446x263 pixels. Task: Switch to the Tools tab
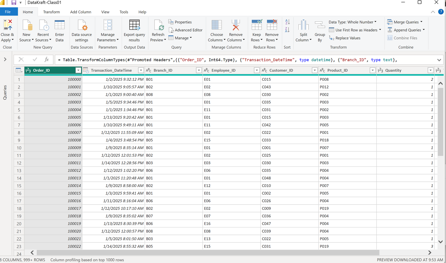coord(124,12)
